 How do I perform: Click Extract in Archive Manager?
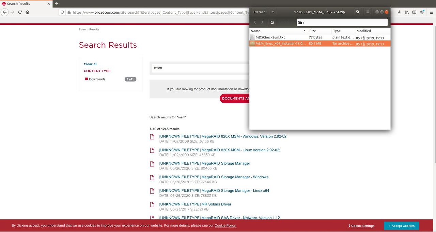coord(259,12)
